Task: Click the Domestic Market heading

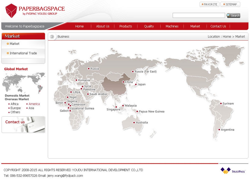Action: 17,96
